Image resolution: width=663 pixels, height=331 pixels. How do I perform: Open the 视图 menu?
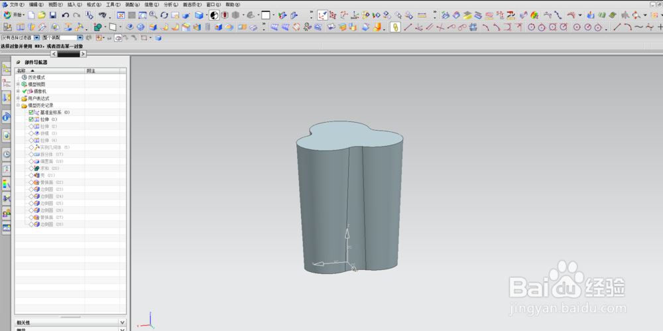point(56,4)
